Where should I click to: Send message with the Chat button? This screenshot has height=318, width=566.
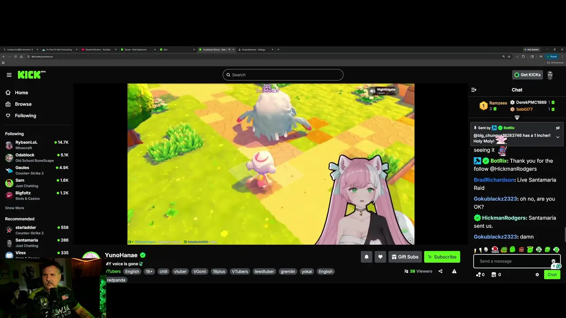point(552,275)
